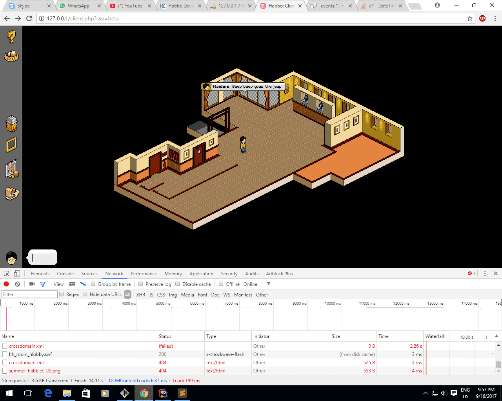The width and height of the screenshot is (502, 401).
Task: Bookmark this page with the star icon
Action: [x=470, y=18]
